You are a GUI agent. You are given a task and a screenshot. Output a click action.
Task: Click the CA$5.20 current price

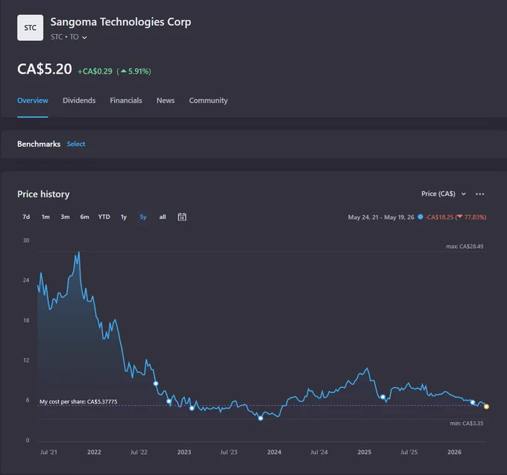45,69
